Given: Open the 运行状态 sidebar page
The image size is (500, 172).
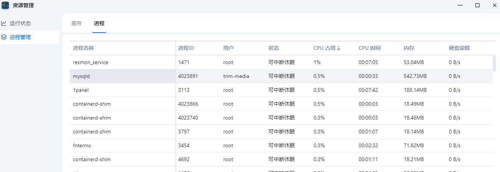Looking at the screenshot, I should tap(20, 23).
